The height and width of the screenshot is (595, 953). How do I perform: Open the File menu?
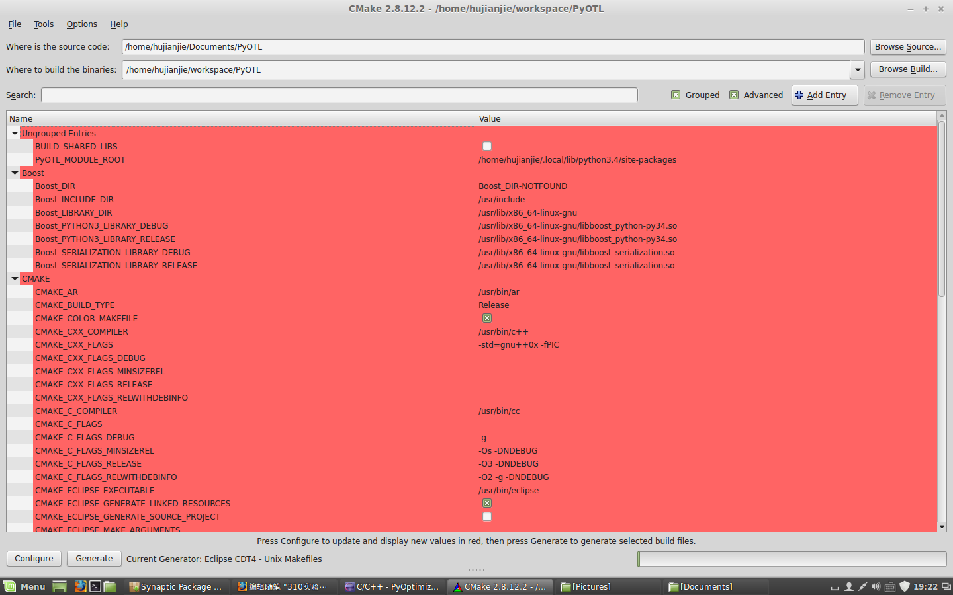15,24
